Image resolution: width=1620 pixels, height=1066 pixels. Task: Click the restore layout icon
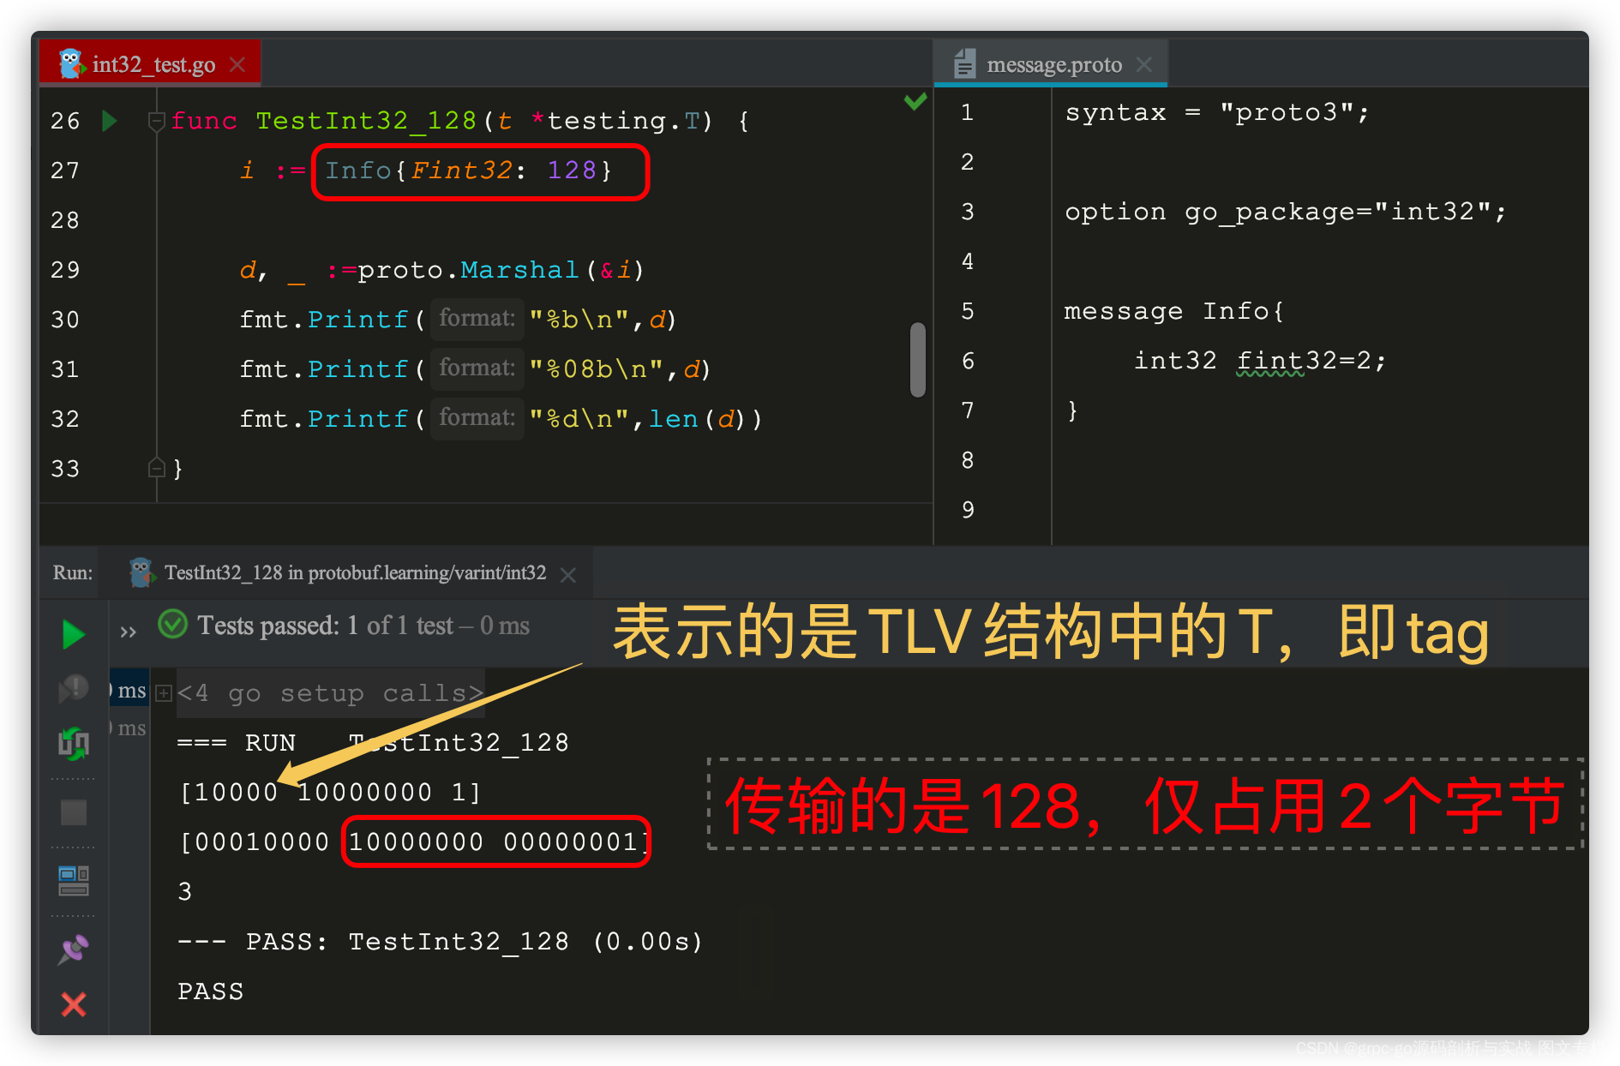(x=74, y=881)
